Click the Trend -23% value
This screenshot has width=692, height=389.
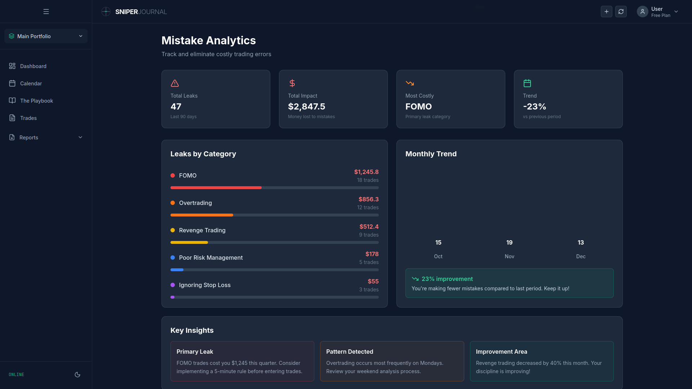tap(534, 107)
